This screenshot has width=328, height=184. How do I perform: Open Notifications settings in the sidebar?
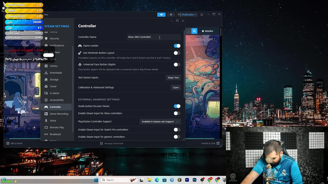(x=57, y=45)
